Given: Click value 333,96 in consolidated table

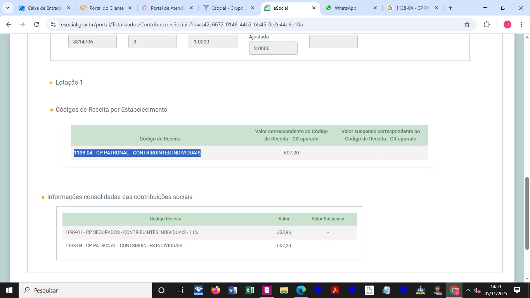Looking at the screenshot, I should click(x=284, y=232).
